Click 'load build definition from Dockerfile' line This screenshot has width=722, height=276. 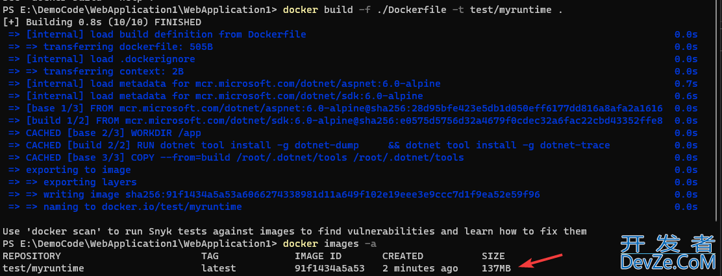pyautogui.click(x=157, y=34)
